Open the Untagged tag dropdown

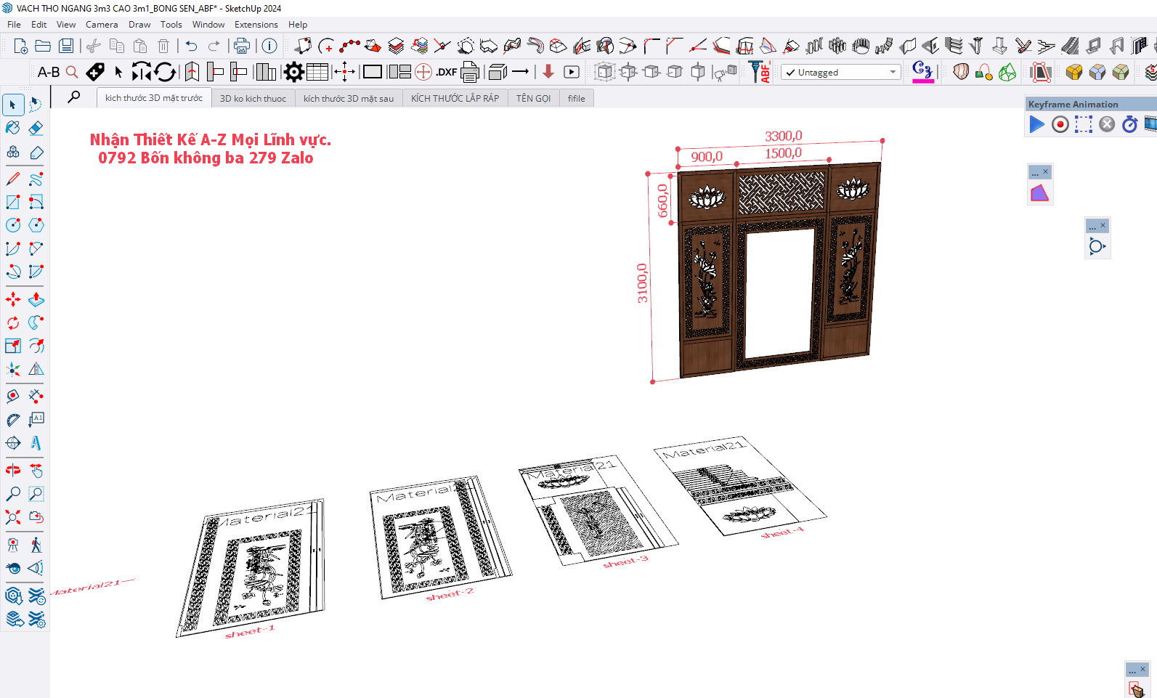point(840,73)
